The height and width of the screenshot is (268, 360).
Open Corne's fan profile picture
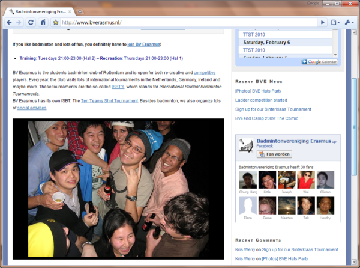267,206
